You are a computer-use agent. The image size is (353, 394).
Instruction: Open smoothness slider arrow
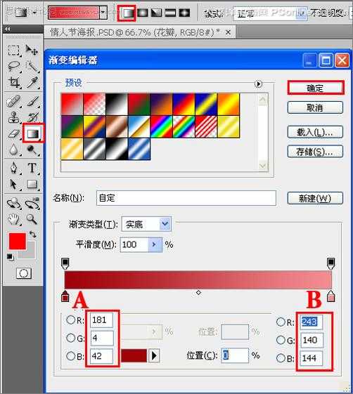pyautogui.click(x=155, y=244)
